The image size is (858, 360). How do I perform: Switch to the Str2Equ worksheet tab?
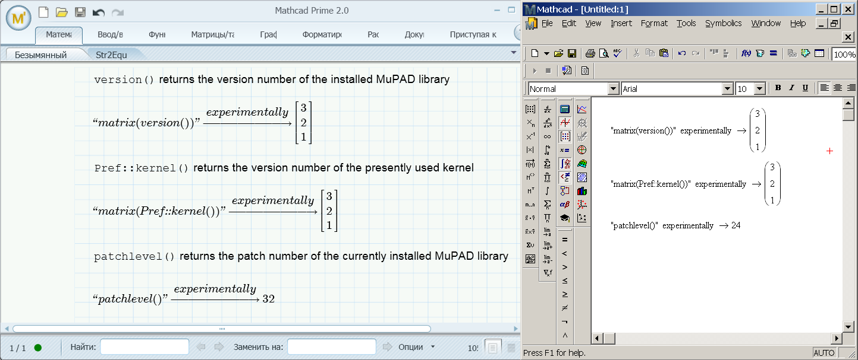coord(111,55)
